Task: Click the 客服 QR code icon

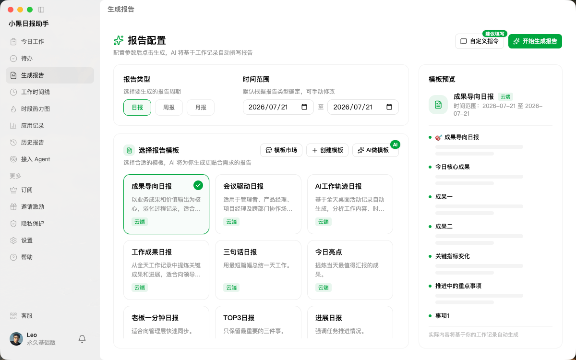Action: coord(13,316)
